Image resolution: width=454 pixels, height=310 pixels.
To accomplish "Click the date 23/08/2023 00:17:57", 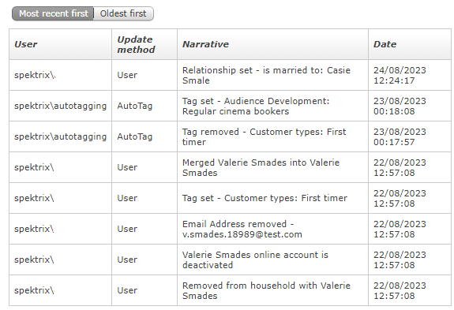I will click(400, 136).
